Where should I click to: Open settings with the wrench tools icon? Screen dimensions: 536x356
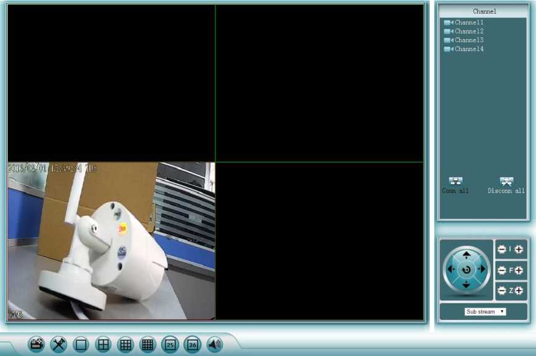[59, 344]
